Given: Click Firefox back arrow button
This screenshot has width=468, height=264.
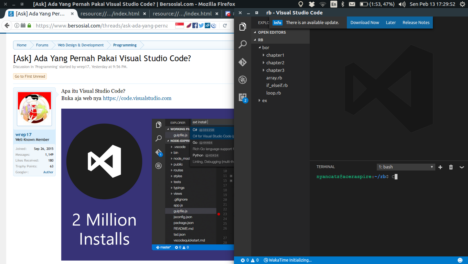Looking at the screenshot, I should 7,26.
